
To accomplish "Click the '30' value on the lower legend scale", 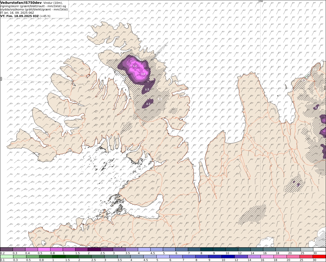I will click(x=315, y=260).
